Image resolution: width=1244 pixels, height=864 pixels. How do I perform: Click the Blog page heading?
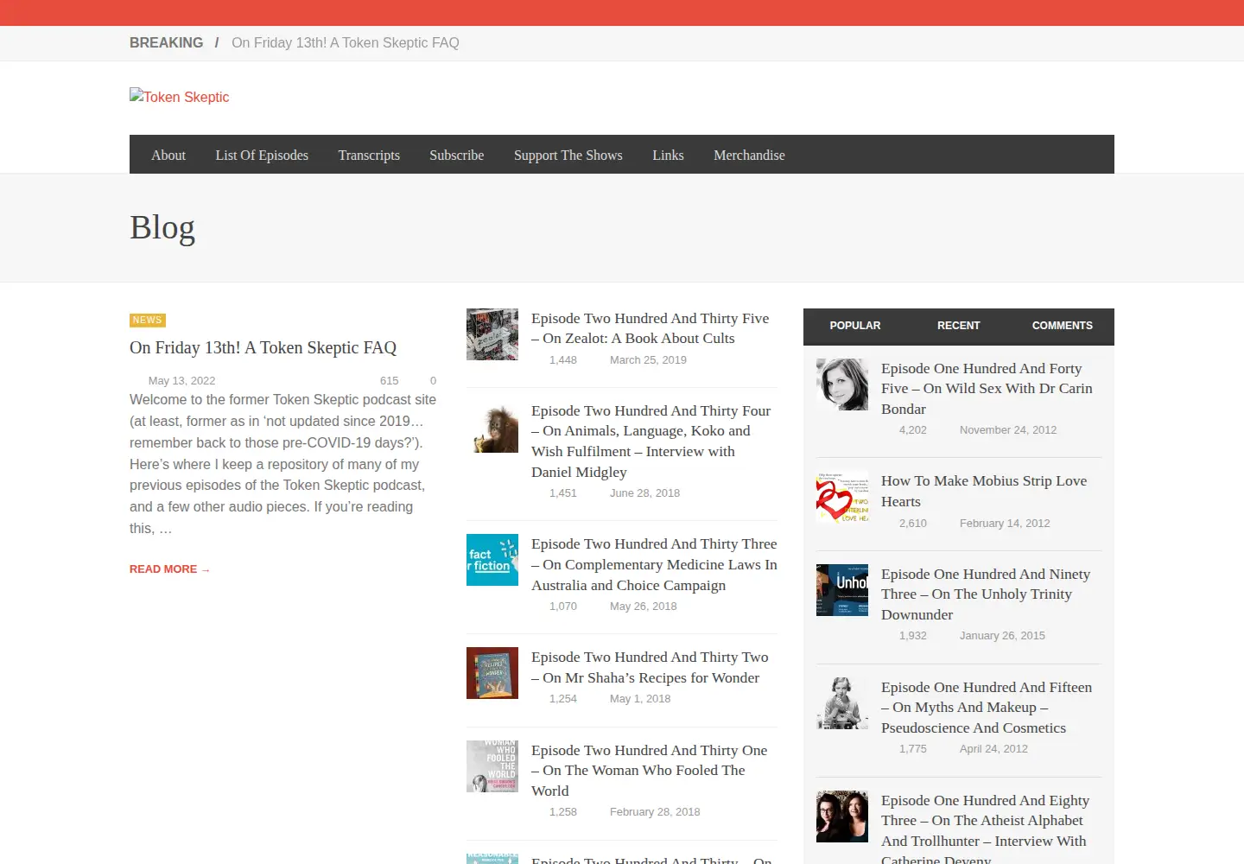click(x=162, y=227)
